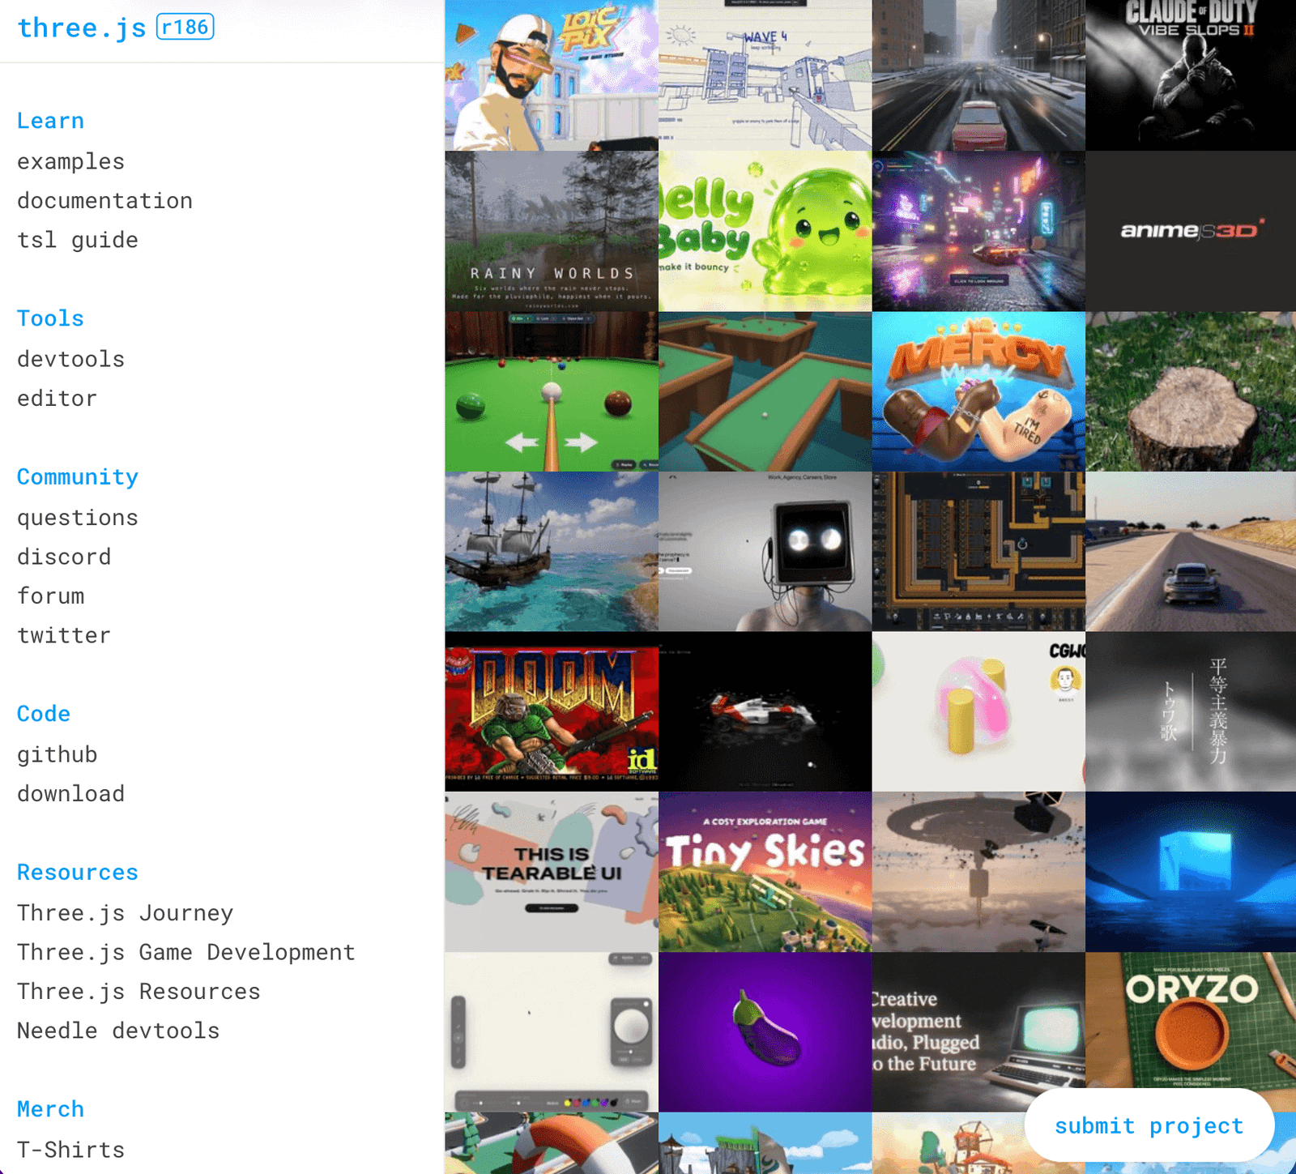Open the mini golf course thumbnail
Screen dimensions: 1296x1174
point(765,391)
